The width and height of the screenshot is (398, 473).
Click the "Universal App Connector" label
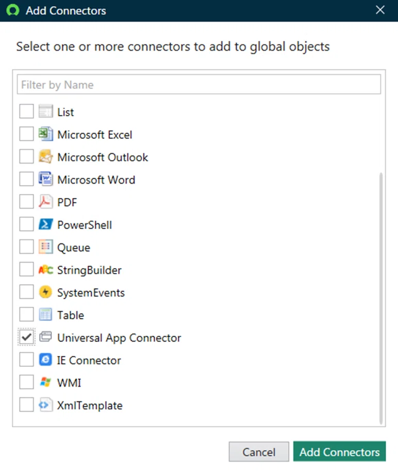pos(119,338)
